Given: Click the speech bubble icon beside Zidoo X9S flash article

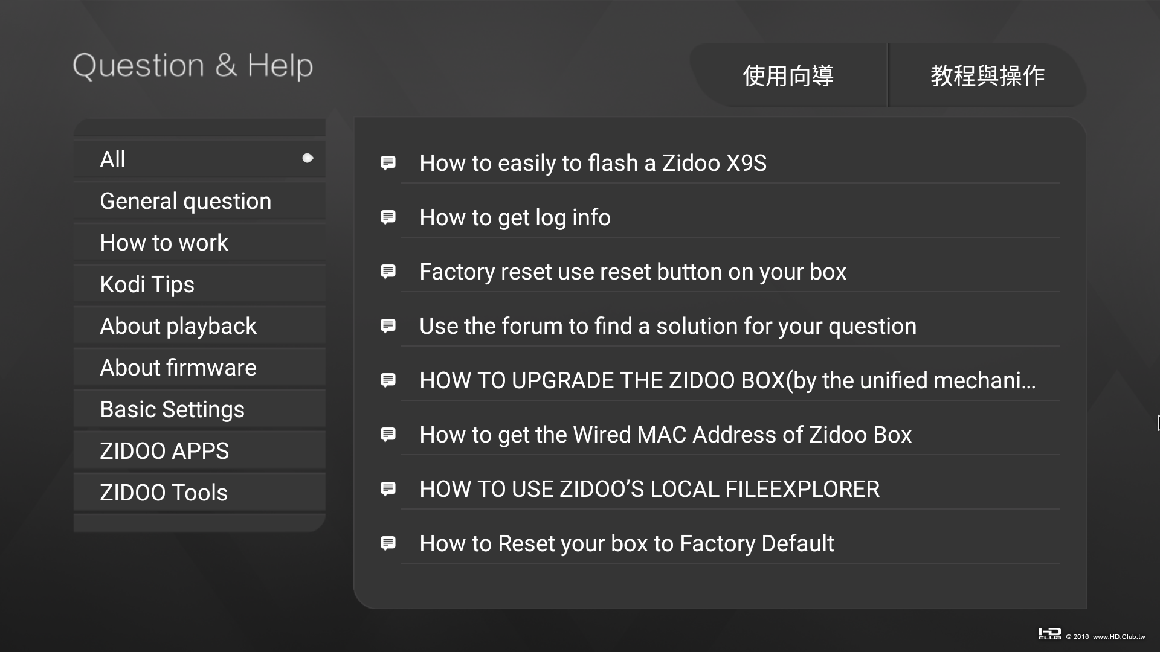Looking at the screenshot, I should 388,163.
